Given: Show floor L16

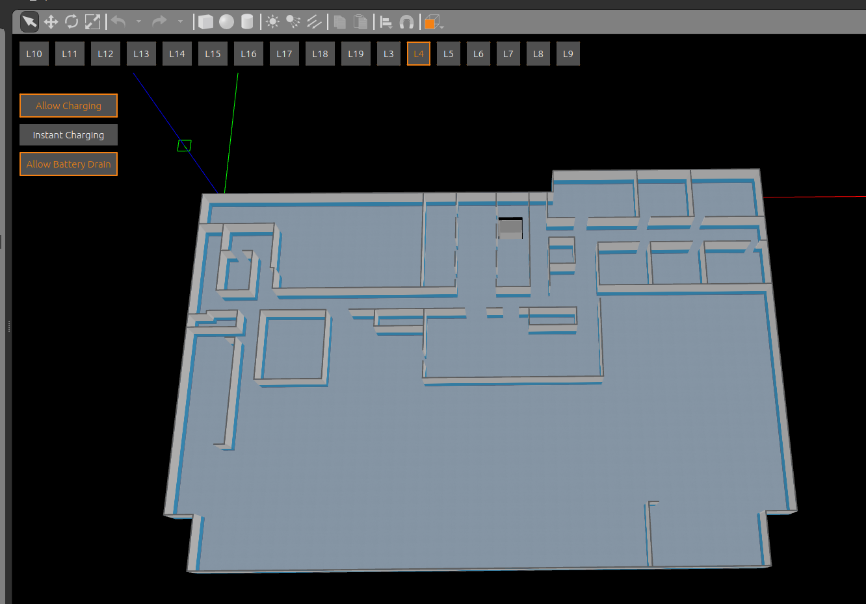Looking at the screenshot, I should click(x=248, y=54).
